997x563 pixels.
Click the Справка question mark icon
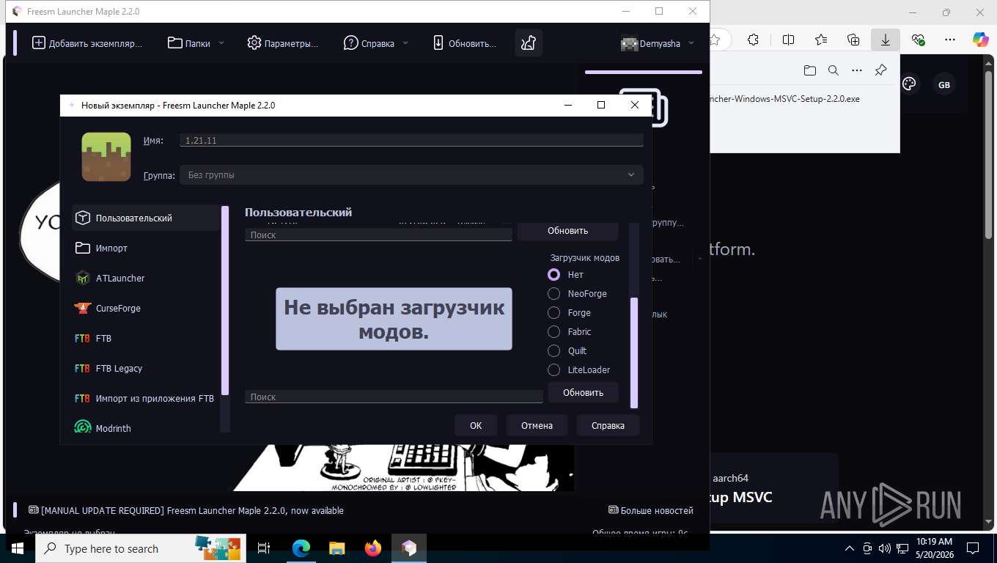pos(351,43)
